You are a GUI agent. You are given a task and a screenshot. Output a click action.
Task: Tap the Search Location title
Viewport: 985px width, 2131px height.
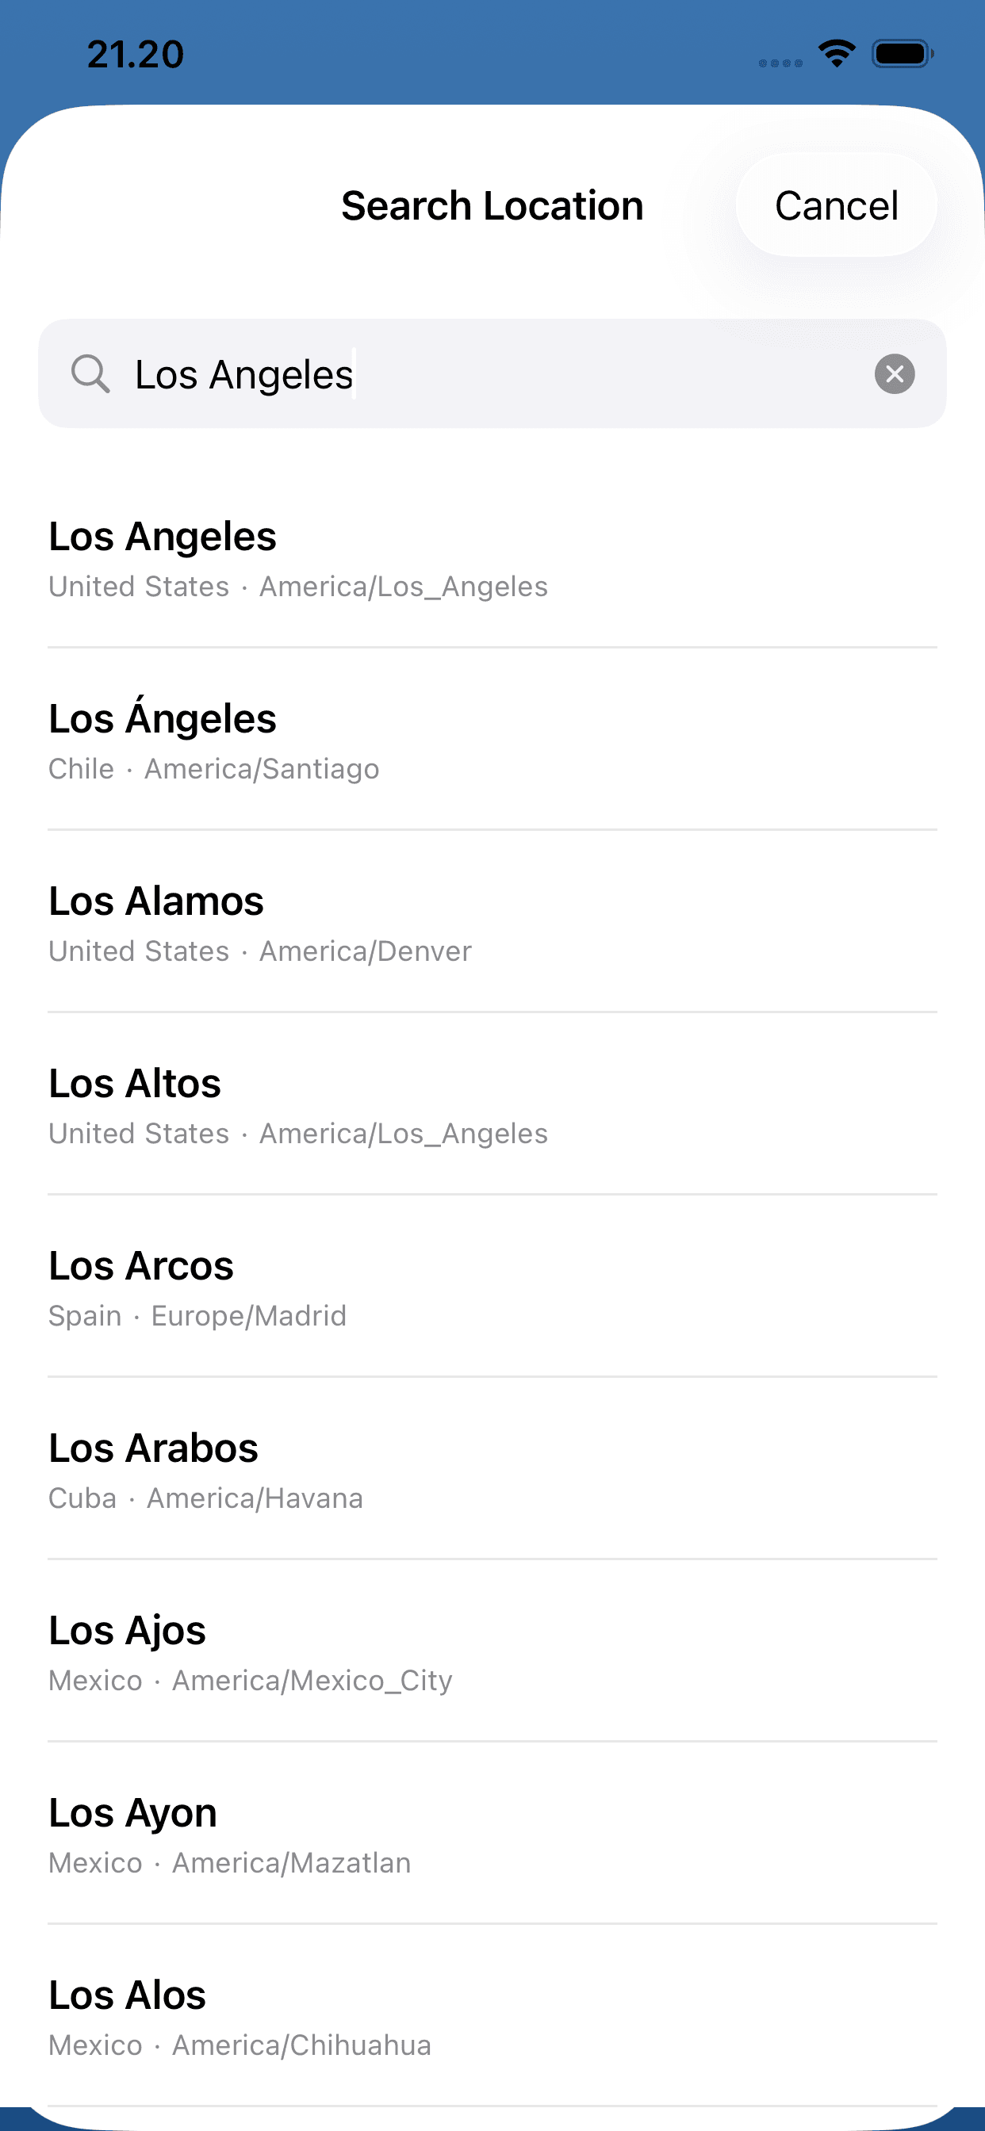[492, 206]
